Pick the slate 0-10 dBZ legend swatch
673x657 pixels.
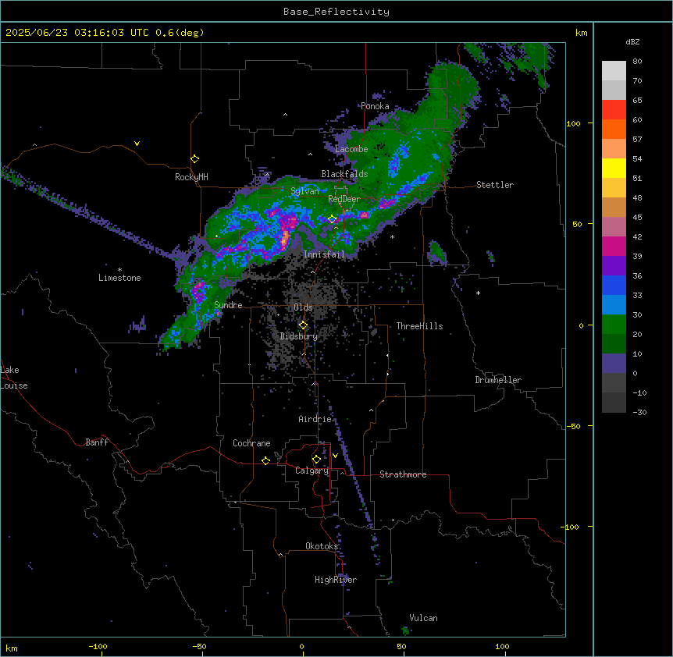tap(614, 364)
